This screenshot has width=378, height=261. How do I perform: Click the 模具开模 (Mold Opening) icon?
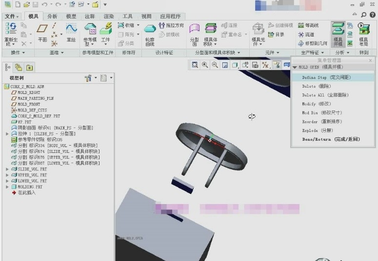pyautogui.click(x=338, y=28)
